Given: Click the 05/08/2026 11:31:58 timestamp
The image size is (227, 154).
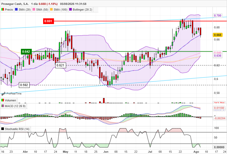Looking at the screenshot, I should tap(73, 4).
